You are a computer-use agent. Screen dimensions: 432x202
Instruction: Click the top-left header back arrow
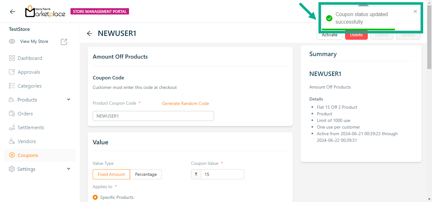tap(12, 12)
